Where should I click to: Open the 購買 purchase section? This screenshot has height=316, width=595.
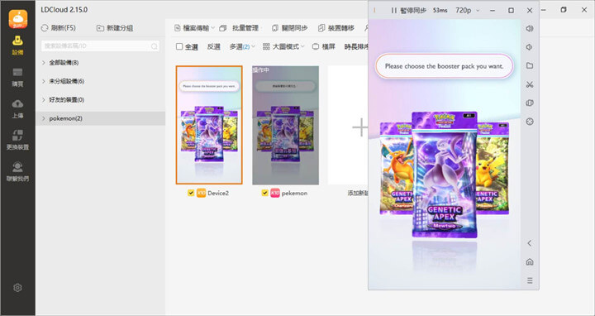click(x=17, y=77)
